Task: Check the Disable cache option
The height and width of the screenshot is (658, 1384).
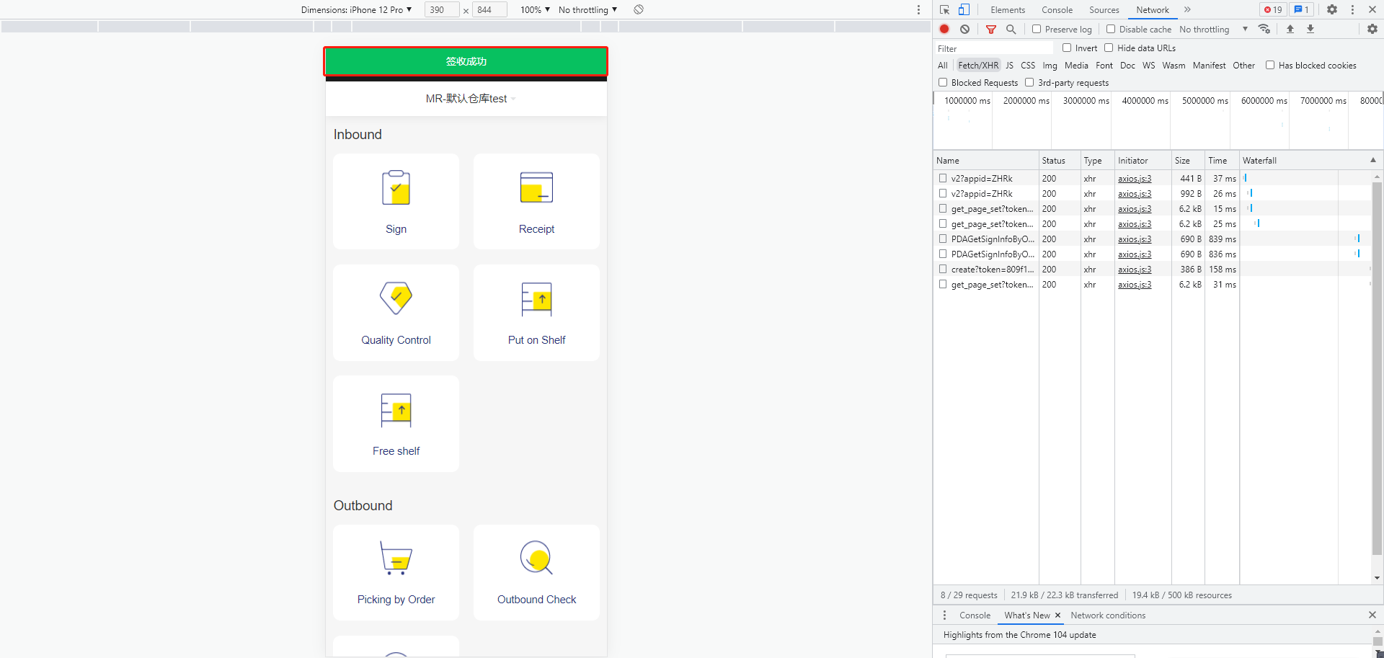Action: coord(1111,30)
